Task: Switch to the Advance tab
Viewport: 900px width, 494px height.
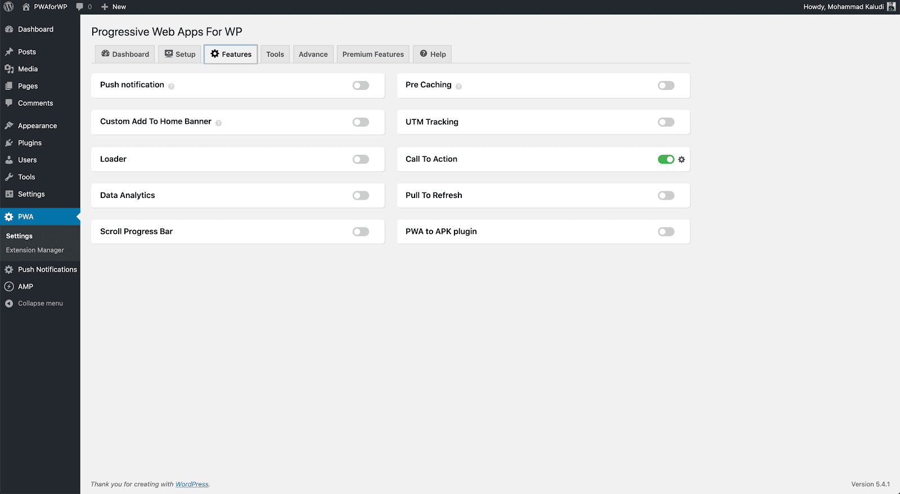Action: coord(313,54)
